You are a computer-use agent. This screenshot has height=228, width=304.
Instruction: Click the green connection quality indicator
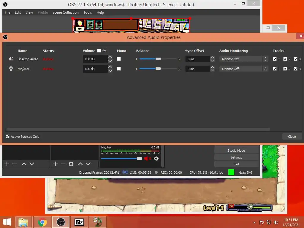(x=231, y=172)
